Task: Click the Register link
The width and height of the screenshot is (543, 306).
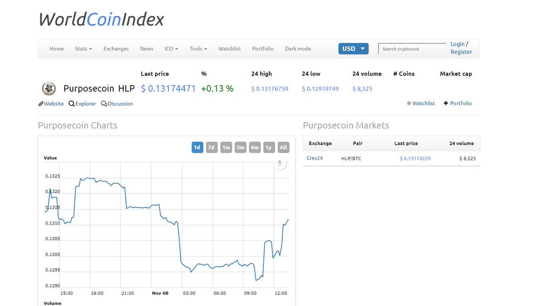Action: click(461, 52)
